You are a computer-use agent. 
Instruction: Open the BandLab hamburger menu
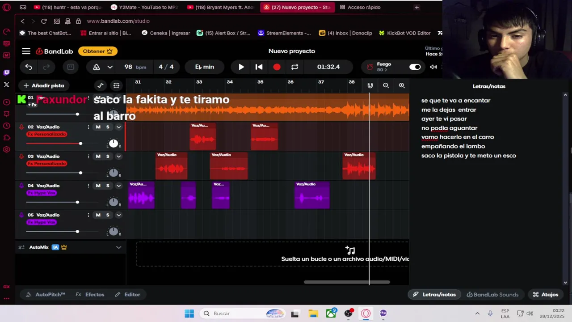pos(26,51)
